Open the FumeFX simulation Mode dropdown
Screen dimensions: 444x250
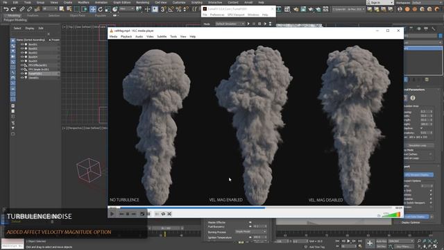click(x=230, y=24)
